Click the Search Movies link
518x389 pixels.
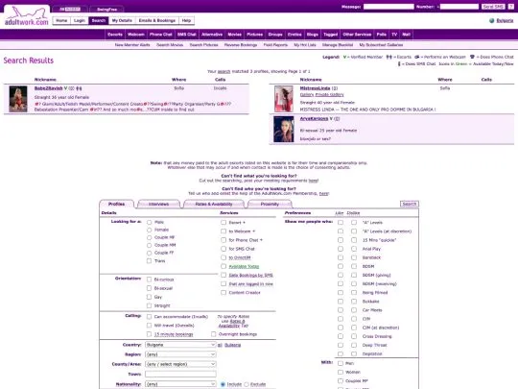(x=170, y=45)
